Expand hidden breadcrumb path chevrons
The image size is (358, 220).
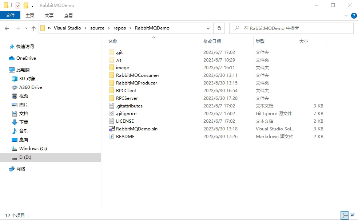(x=49, y=28)
